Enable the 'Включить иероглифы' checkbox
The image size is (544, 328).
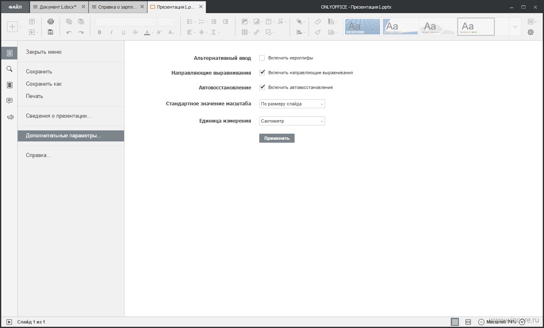(262, 58)
